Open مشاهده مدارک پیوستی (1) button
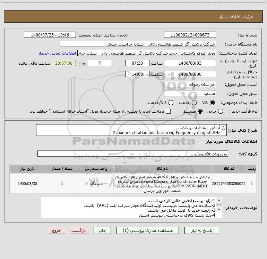This screenshot has height=259, width=267. click(x=148, y=230)
